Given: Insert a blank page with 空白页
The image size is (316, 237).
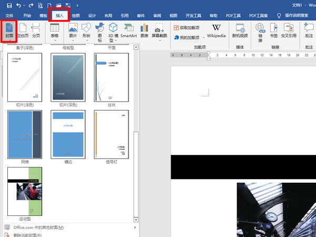Looking at the screenshot, I should click(x=23, y=31).
